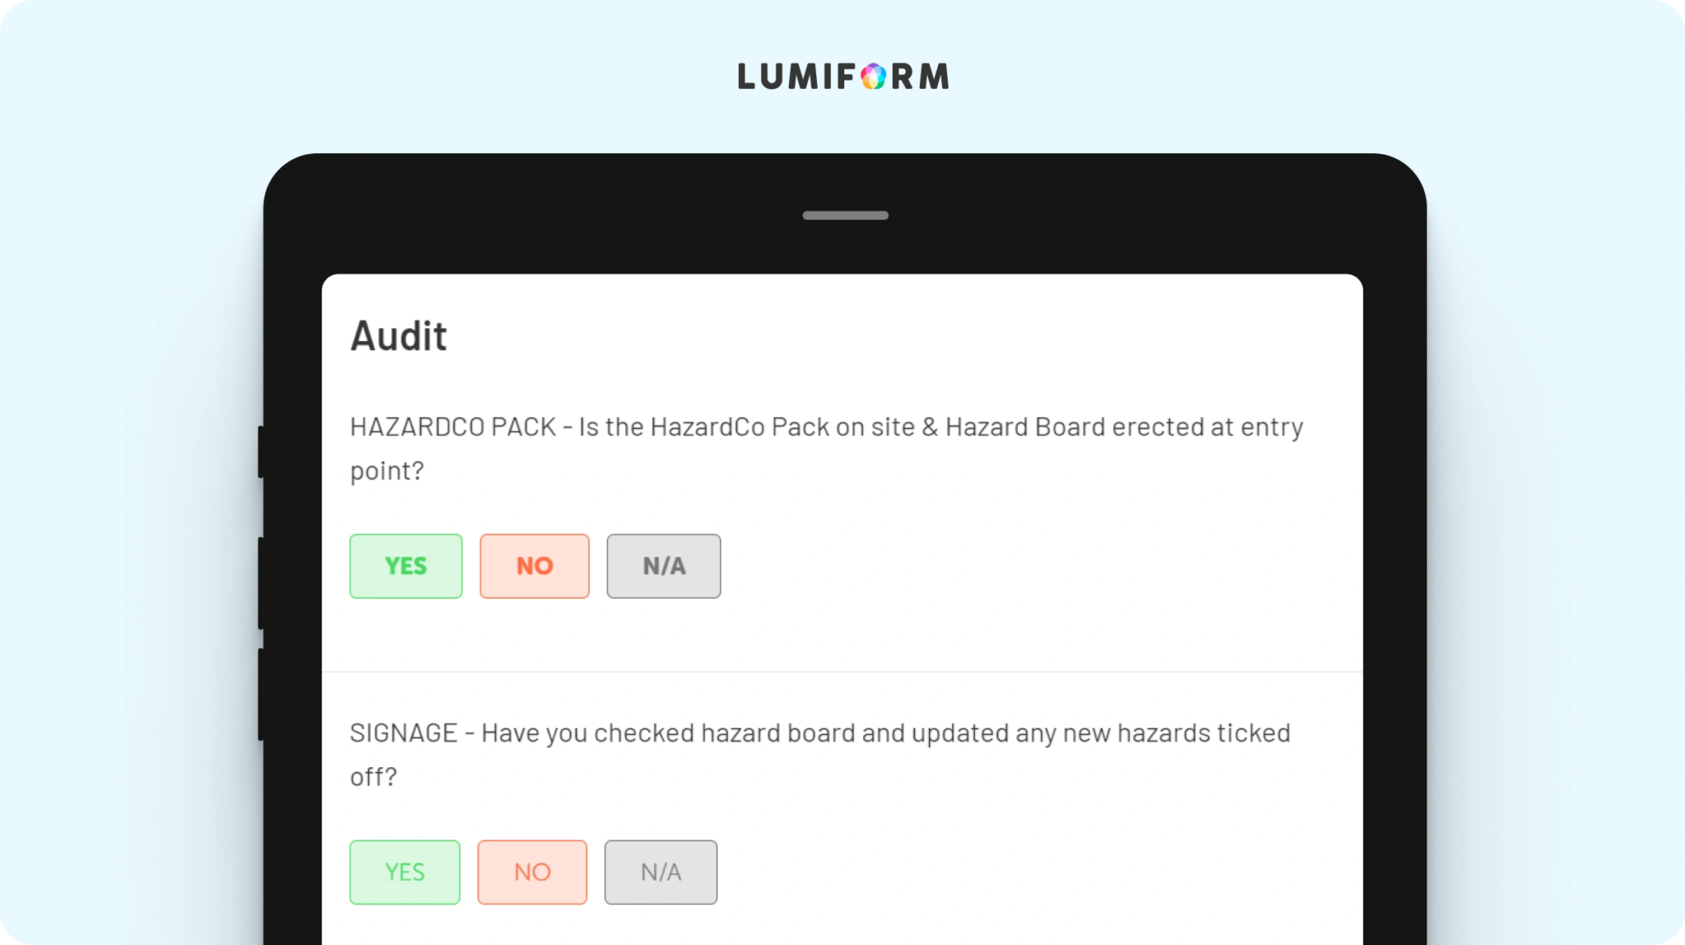Pick N/A for the Signage question
Viewport: 1685px width, 945px height.
click(x=661, y=873)
